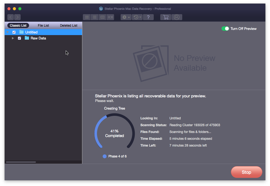Click the Turn Off Preview label

(243, 29)
